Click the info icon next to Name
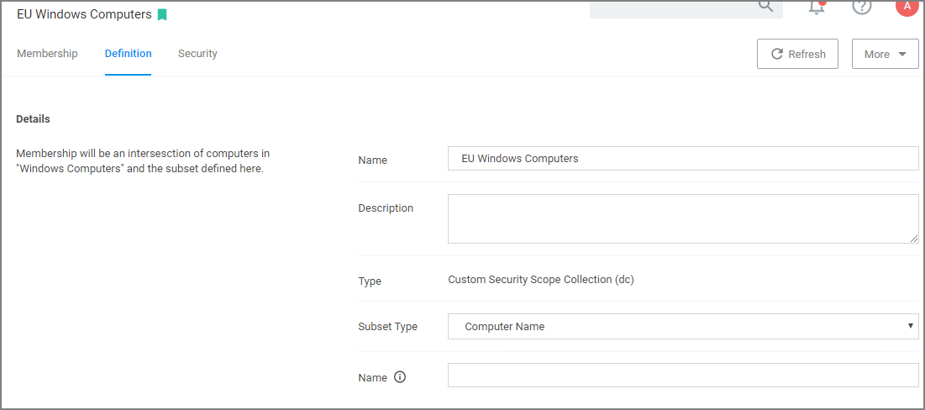The image size is (925, 410). 400,377
